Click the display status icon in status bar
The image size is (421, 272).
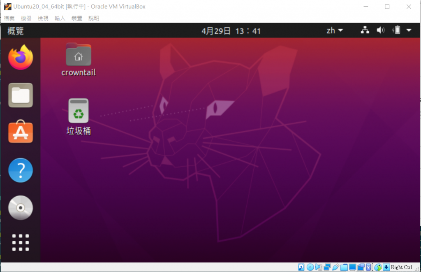pyautogui.click(x=352, y=267)
